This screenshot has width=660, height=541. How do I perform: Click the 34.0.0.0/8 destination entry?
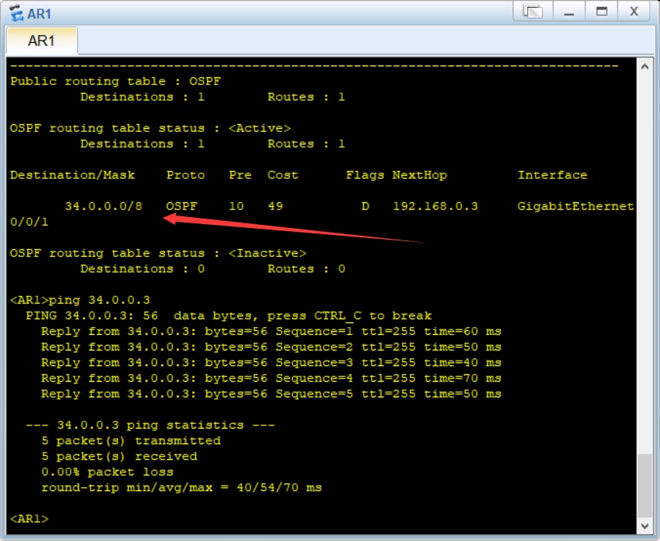(104, 206)
